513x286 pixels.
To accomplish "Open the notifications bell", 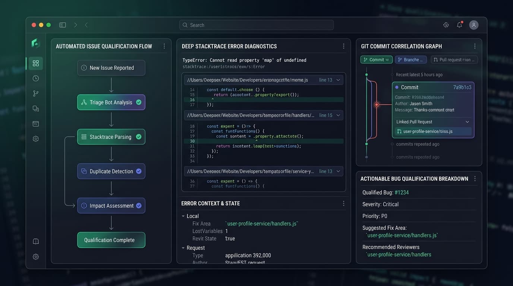I will 460,25.
